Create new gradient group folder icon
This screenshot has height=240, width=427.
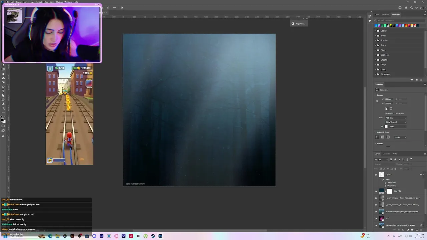pos(412,80)
